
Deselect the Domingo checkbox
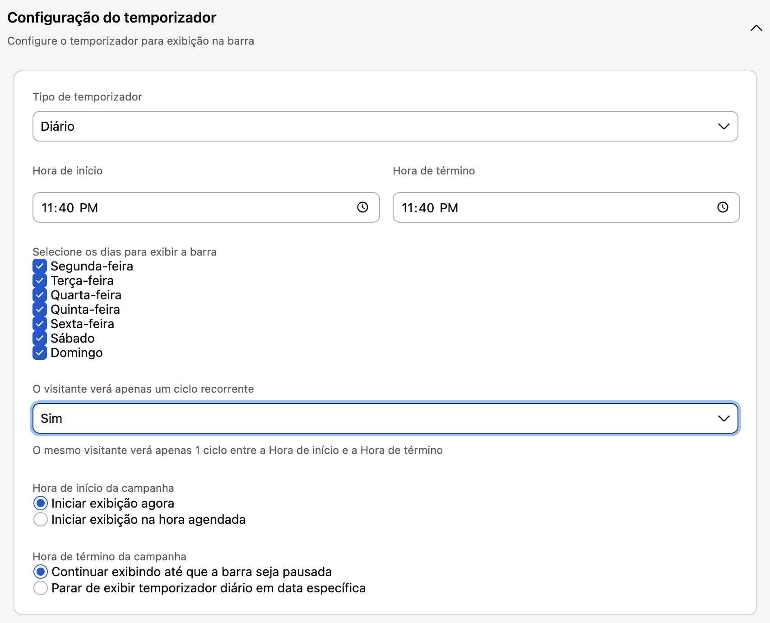[40, 353]
